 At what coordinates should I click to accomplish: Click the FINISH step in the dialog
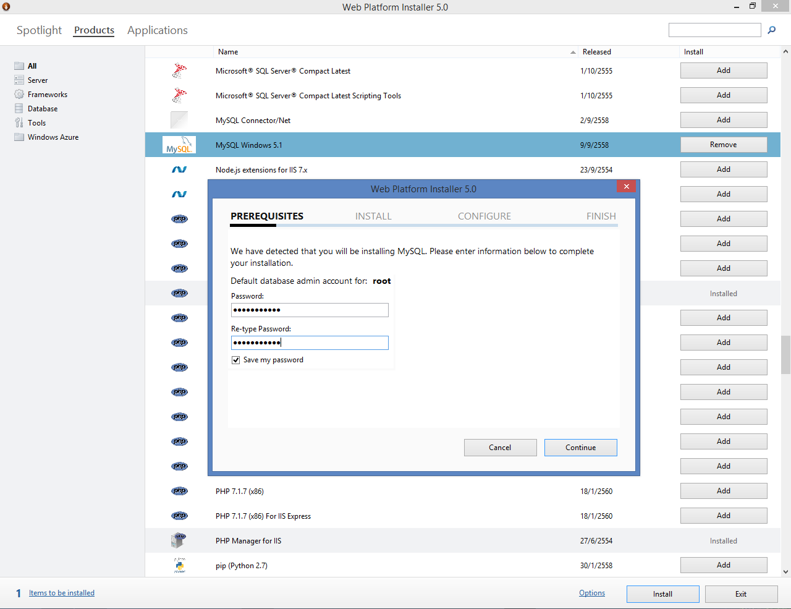point(601,216)
